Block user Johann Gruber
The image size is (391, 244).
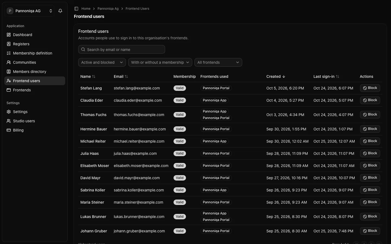(x=370, y=231)
